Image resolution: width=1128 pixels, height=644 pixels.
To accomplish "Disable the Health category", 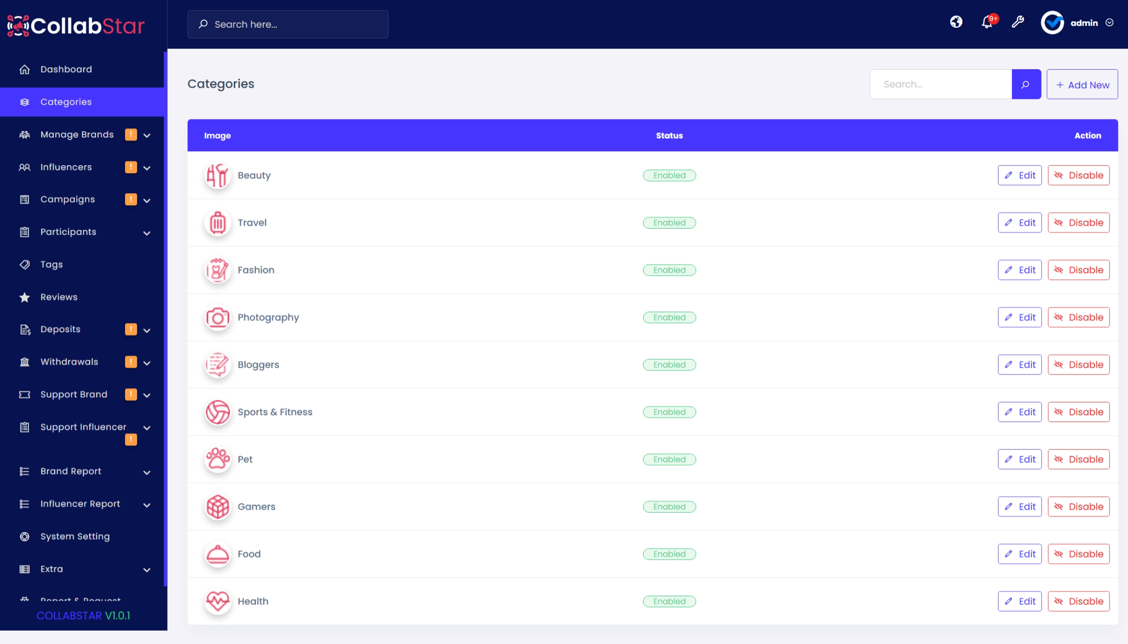I will [1078, 601].
